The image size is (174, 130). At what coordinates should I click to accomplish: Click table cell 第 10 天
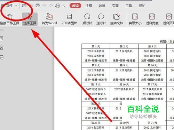[152, 65]
